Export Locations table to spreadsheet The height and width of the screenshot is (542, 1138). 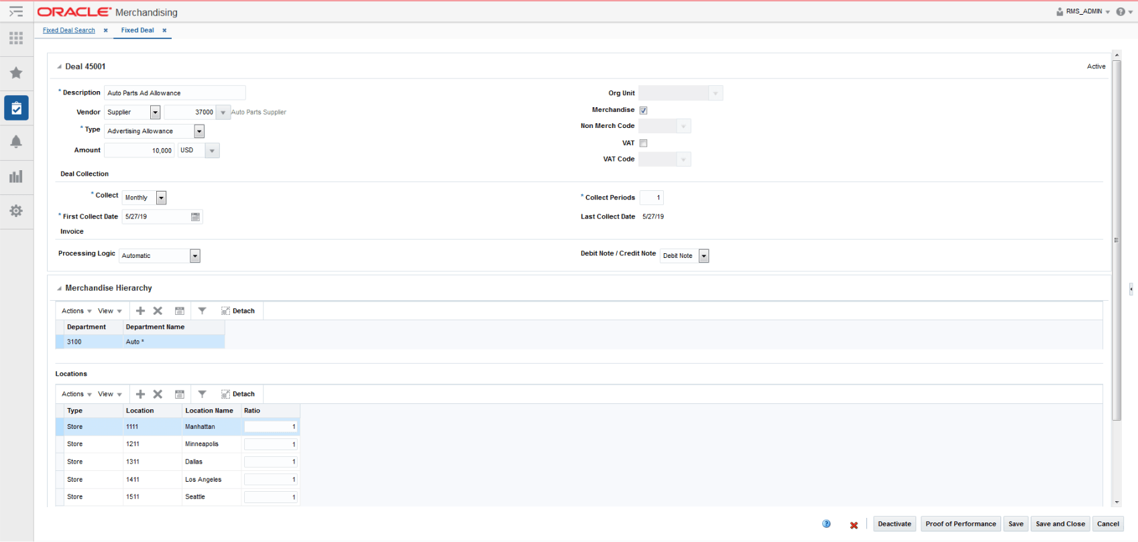coord(180,394)
